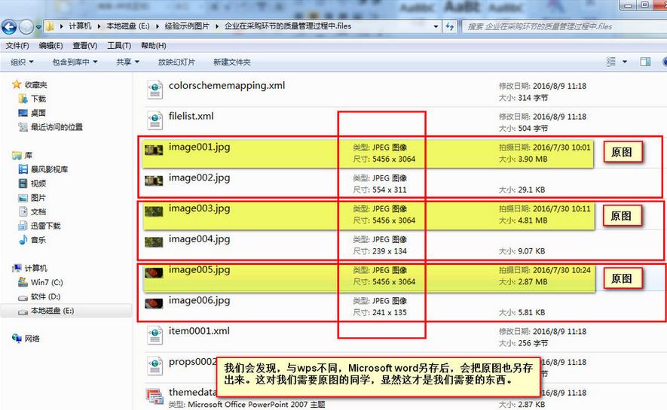Open the 文件(F) menu
The height and width of the screenshot is (410, 667).
tap(17, 45)
